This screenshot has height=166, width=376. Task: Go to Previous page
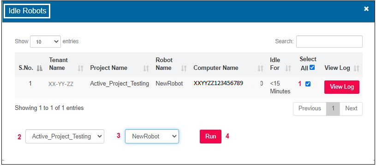(x=310, y=109)
